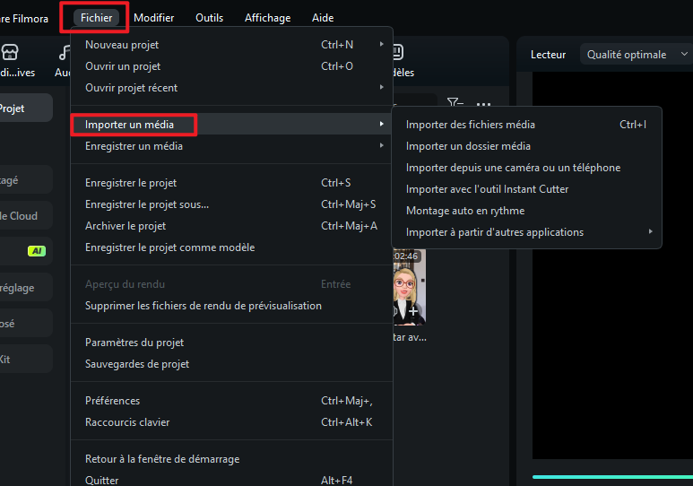Expand Ouvrir projet récent submenu
The width and height of the screenshot is (693, 486).
(231, 88)
